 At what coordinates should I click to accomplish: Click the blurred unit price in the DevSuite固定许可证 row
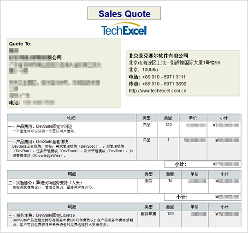click(x=196, y=125)
